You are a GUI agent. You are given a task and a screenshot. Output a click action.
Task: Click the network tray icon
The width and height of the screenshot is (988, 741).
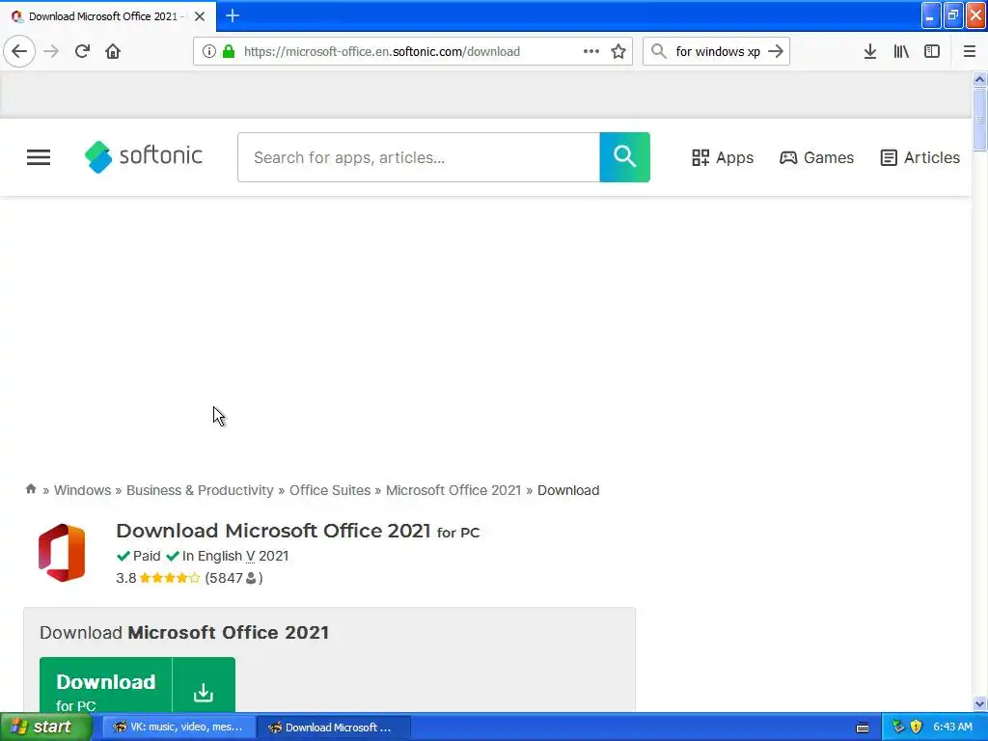pos(898,727)
